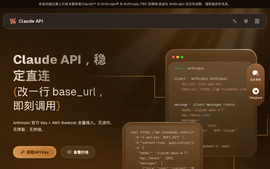The image size is (270, 169).
Task: Click the green dot in code window
Action: click(x=182, y=57)
